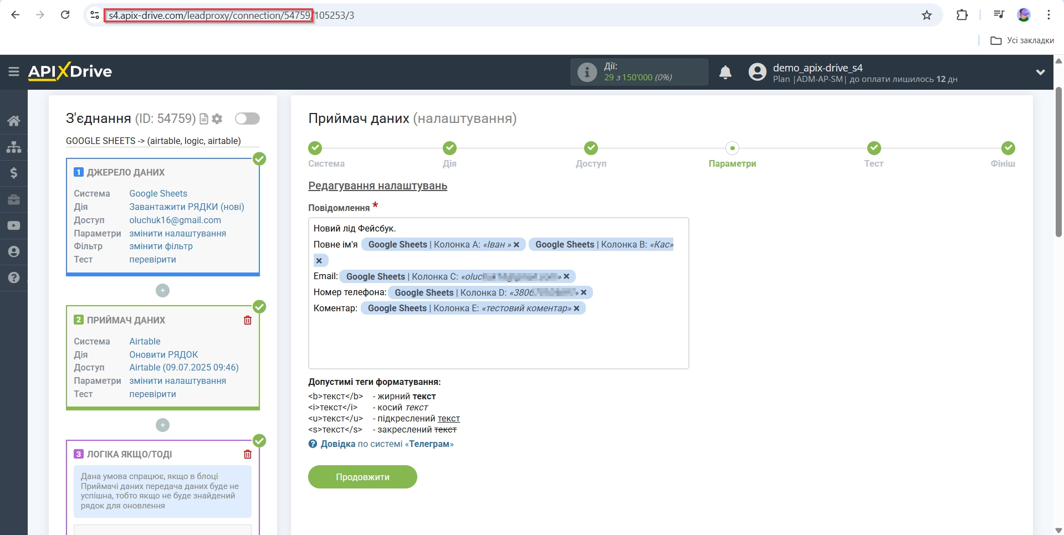Open the briefcase icon in the sidebar

[x=14, y=199]
